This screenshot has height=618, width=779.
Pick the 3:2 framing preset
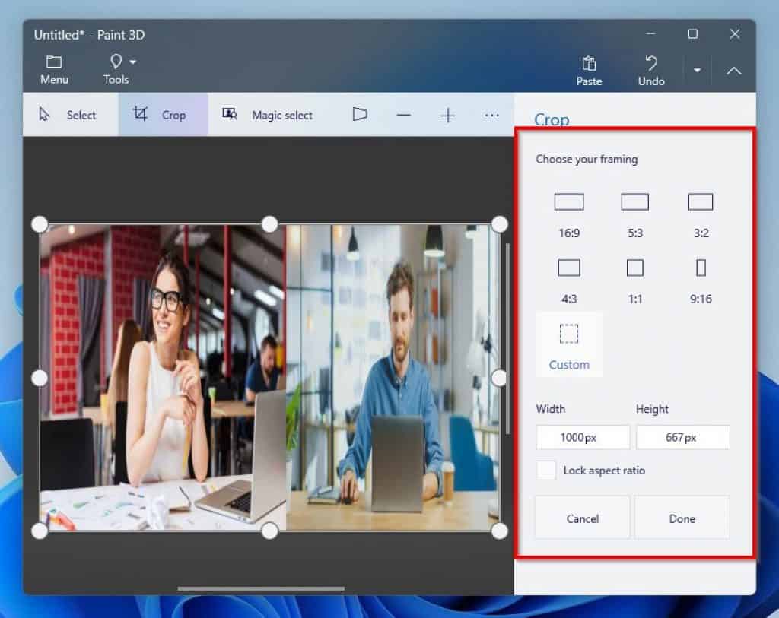(701, 215)
